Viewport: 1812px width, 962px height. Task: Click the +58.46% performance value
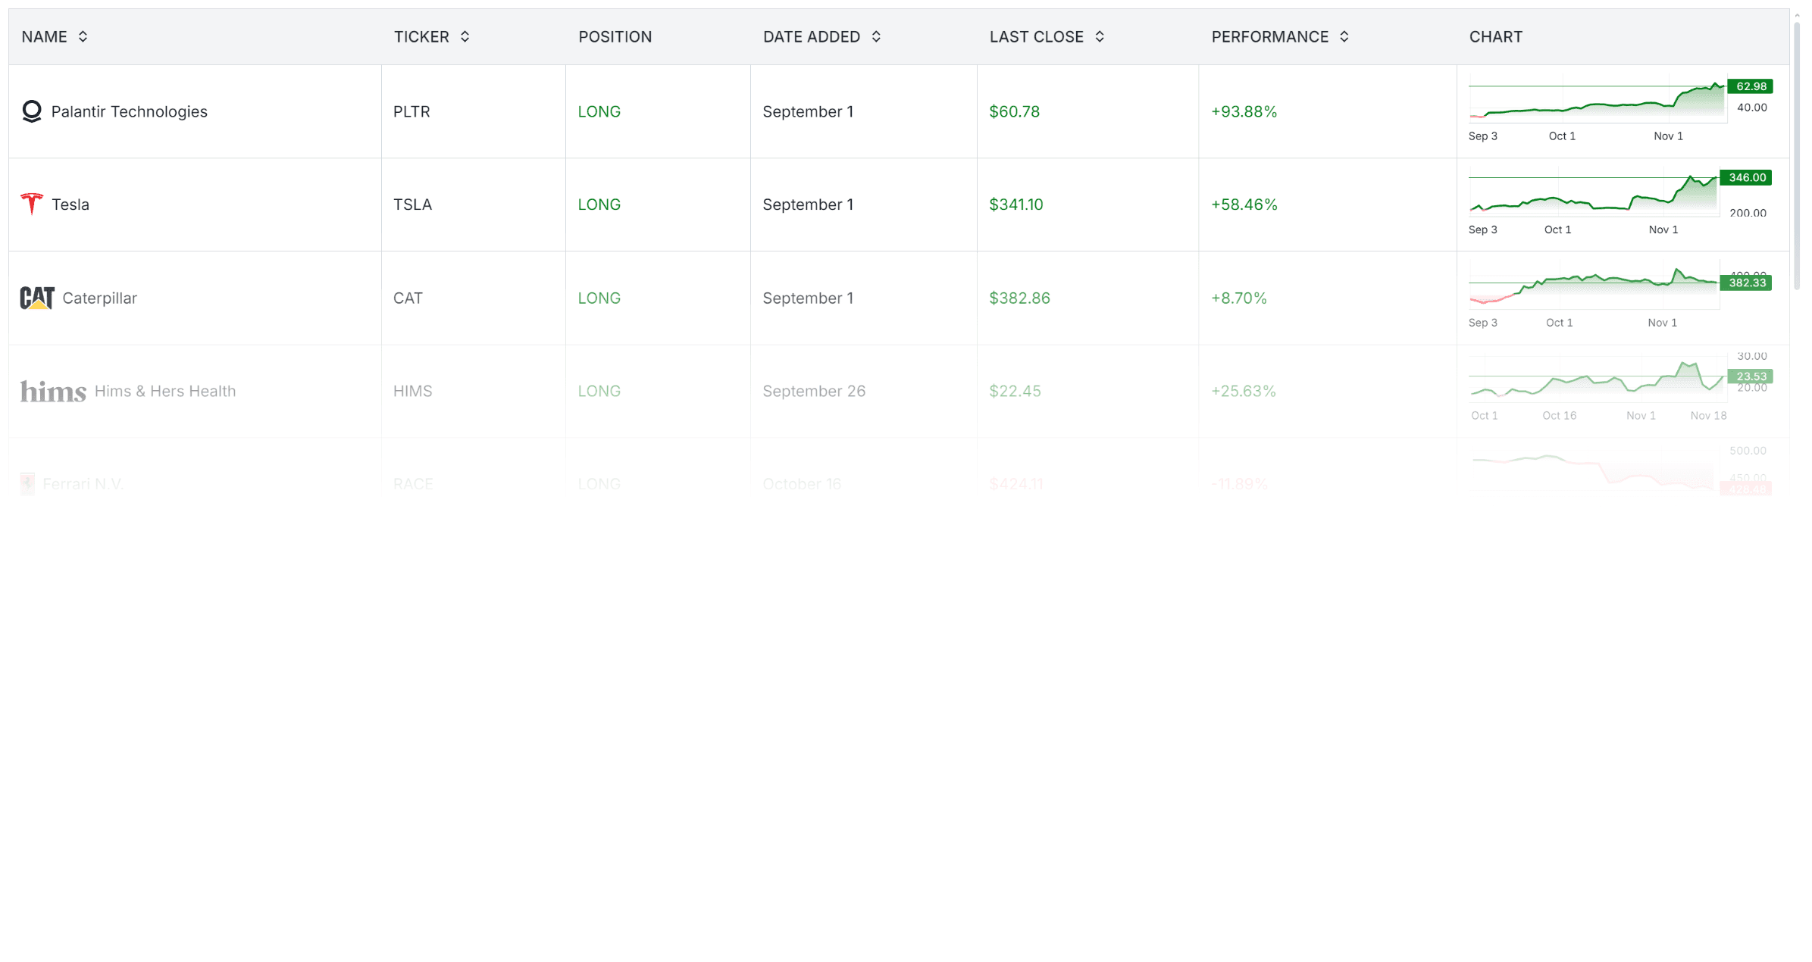pyautogui.click(x=1244, y=205)
